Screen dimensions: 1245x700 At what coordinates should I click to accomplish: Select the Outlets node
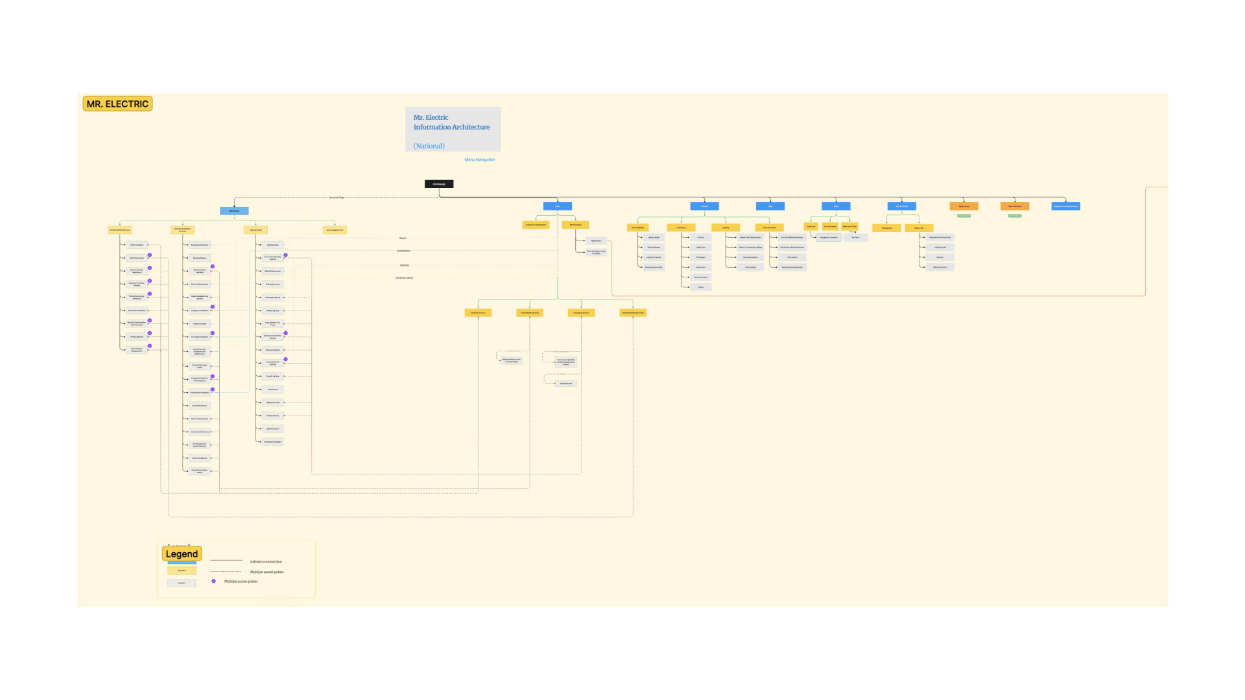pos(701,287)
